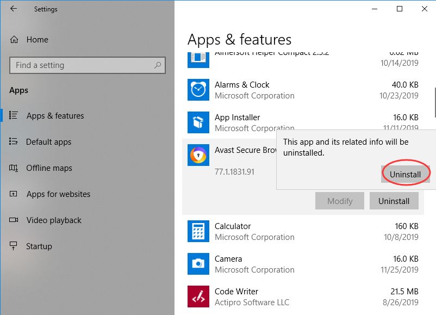The width and height of the screenshot is (436, 315).
Task: Click the Avast Secure Browser icon
Action: click(x=198, y=155)
